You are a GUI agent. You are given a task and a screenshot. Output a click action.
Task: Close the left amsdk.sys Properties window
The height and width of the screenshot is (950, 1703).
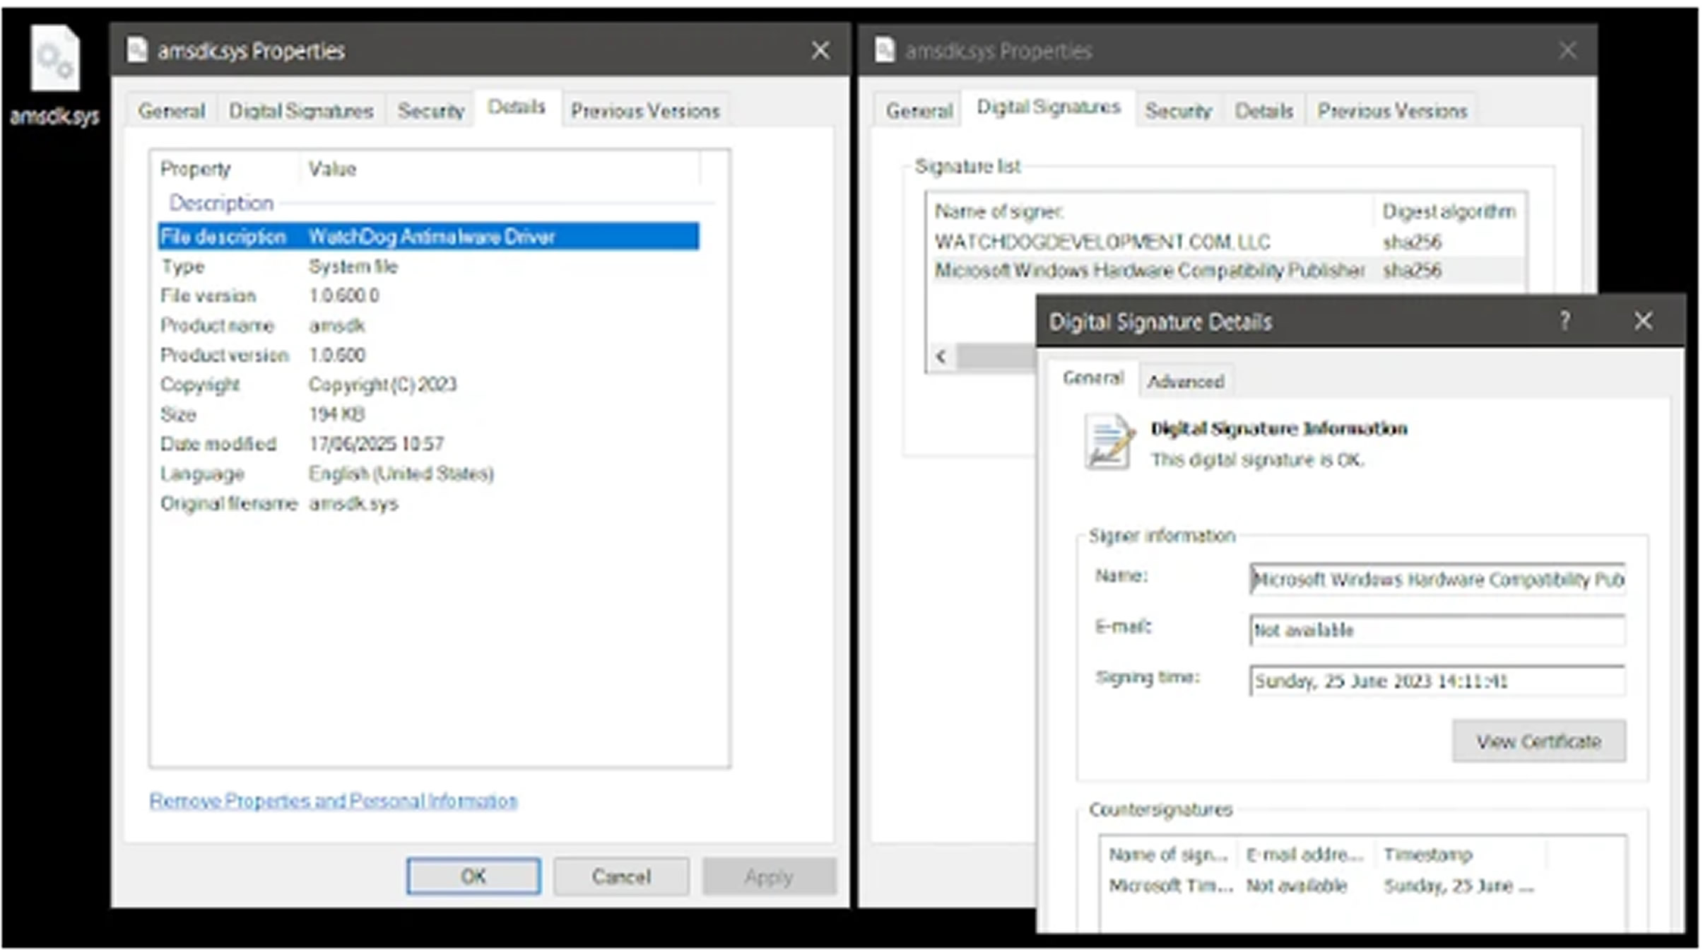point(820,50)
